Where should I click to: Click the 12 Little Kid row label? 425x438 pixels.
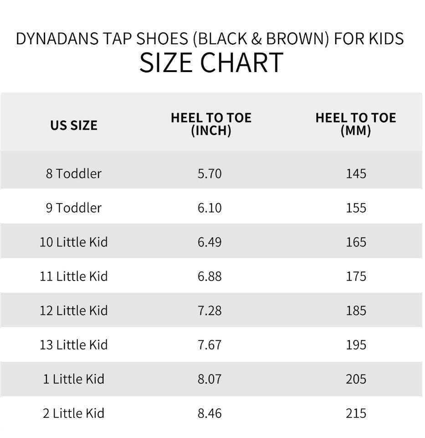tap(74, 310)
